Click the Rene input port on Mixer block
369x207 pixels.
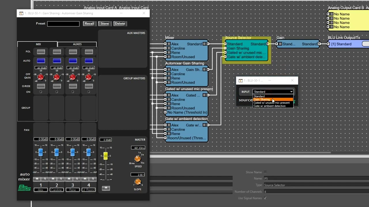pos(165,53)
